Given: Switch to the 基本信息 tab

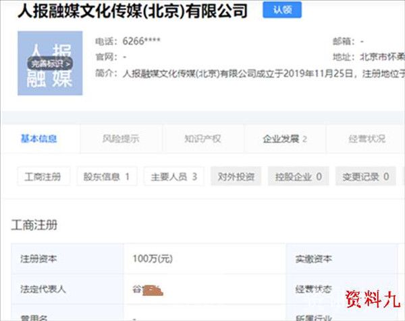Looking at the screenshot, I should click(38, 139).
